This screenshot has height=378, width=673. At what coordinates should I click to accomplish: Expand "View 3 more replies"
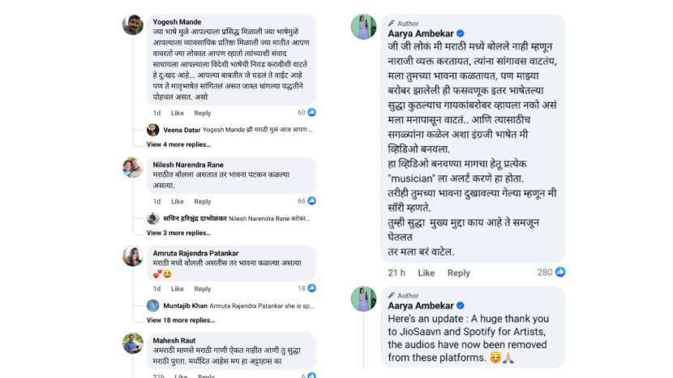coord(176,233)
